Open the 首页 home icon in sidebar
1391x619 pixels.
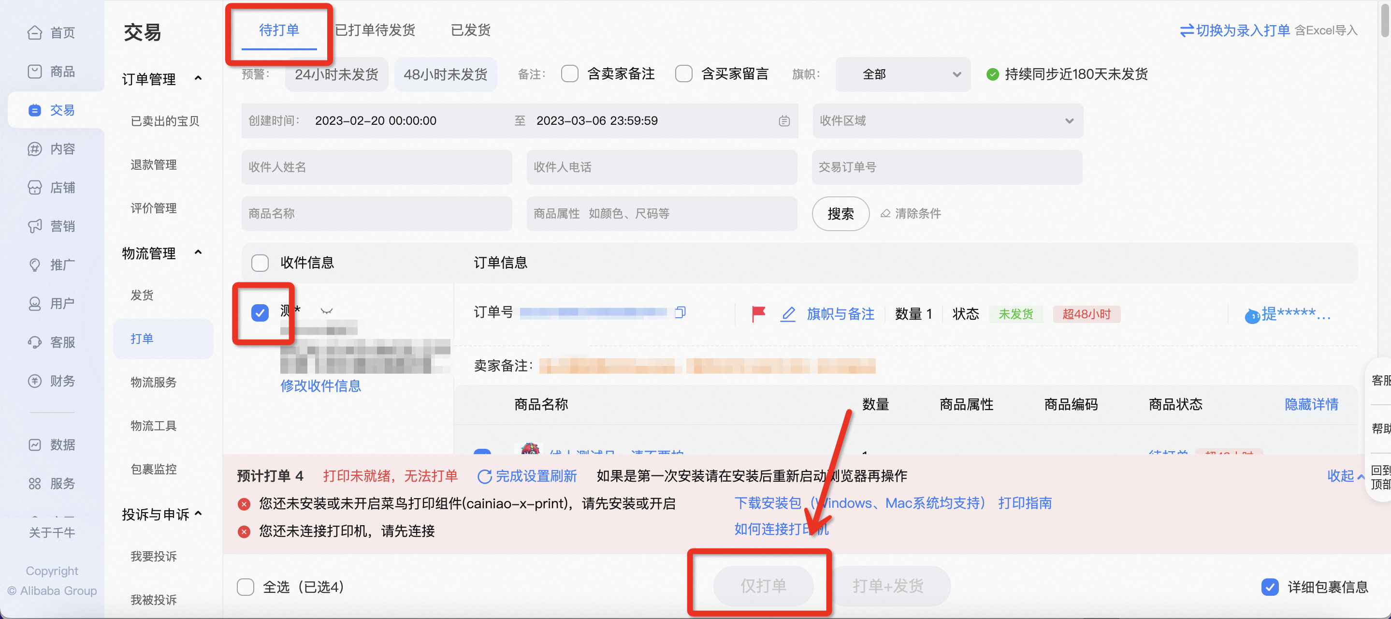pyautogui.click(x=35, y=33)
